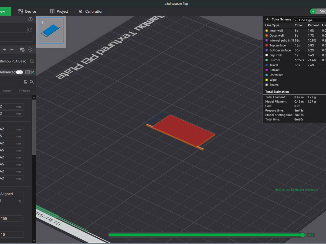Toggle Gap infill line visibility
Viewport: 326px width, 244px height.
click(266, 55)
